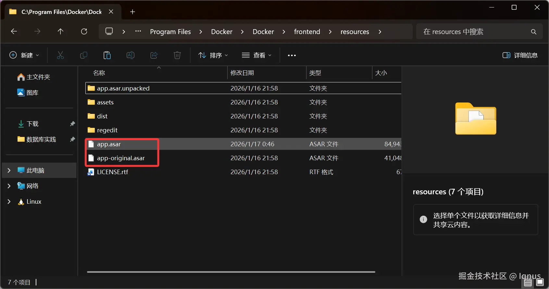The image size is (549, 289).
Task: Open 下载 in navigation pane
Action: point(28,124)
